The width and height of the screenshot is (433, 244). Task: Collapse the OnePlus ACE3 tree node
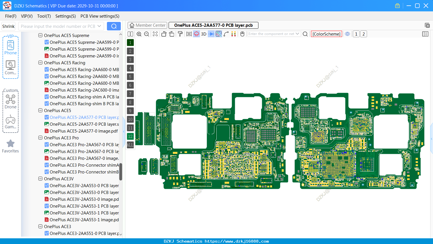click(40, 226)
